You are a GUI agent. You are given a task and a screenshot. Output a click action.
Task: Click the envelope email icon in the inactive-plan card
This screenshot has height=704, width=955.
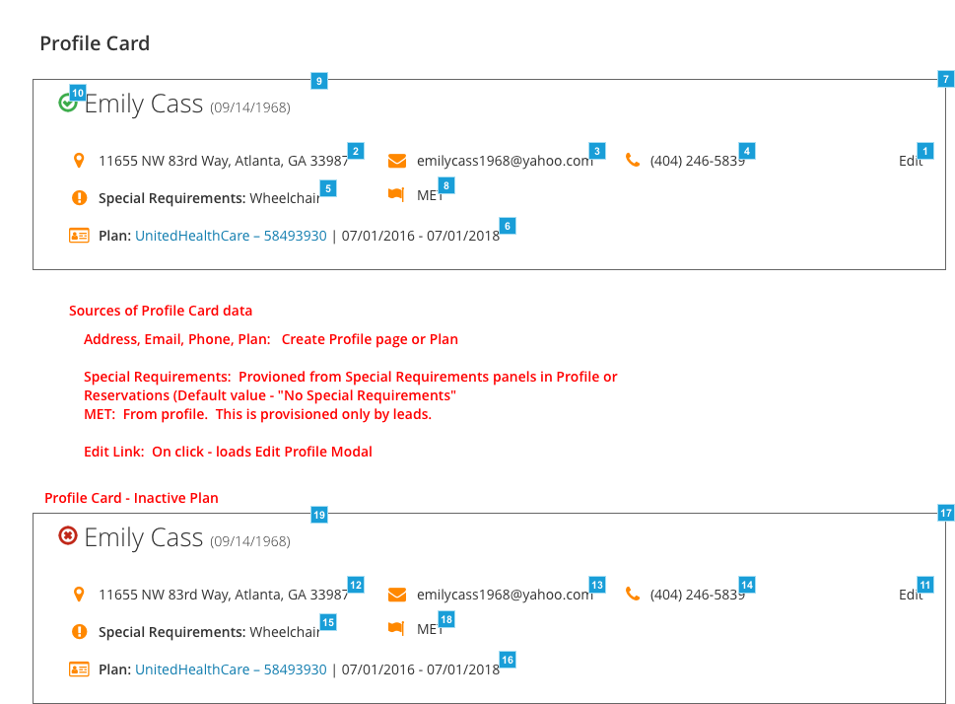(x=397, y=595)
